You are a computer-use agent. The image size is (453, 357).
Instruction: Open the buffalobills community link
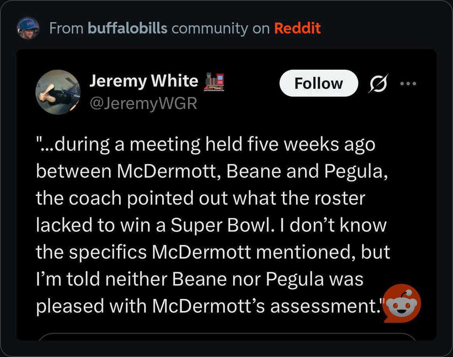point(128,28)
